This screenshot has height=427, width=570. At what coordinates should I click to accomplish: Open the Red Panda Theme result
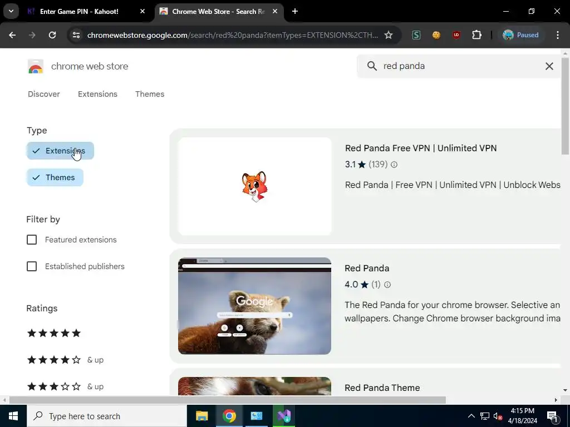tap(382, 388)
